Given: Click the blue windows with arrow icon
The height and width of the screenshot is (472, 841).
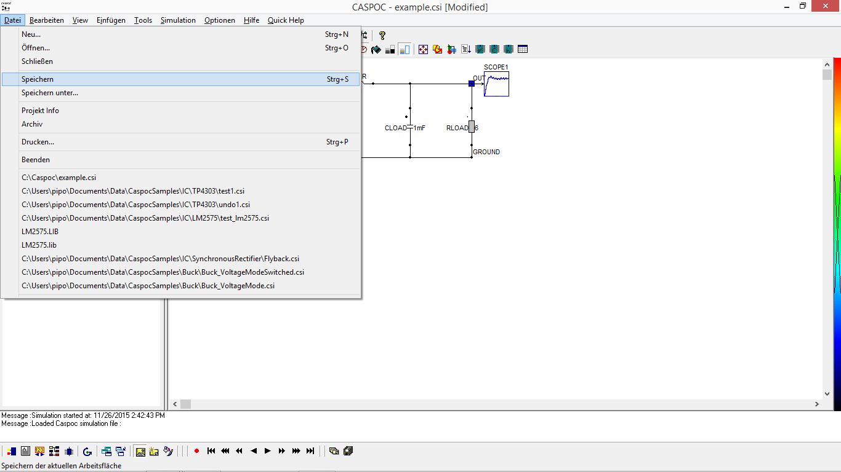Looking at the screenshot, I should (121, 451).
